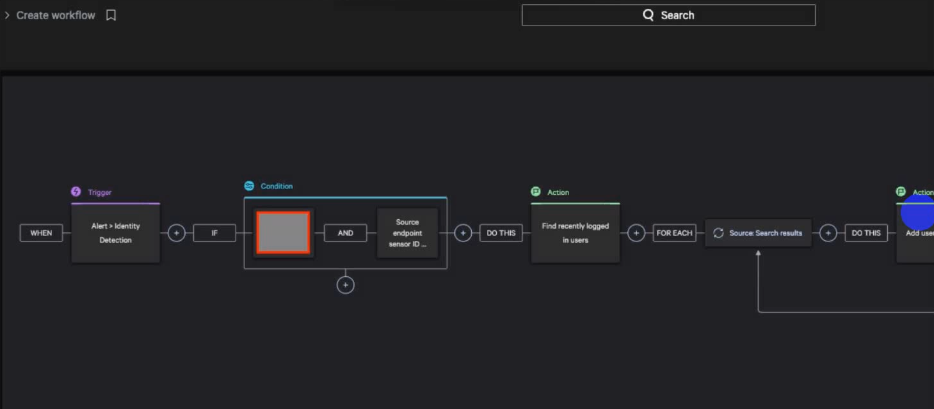This screenshot has width=934, height=409.
Task: Click the blue Condition icon
Action: (249, 186)
